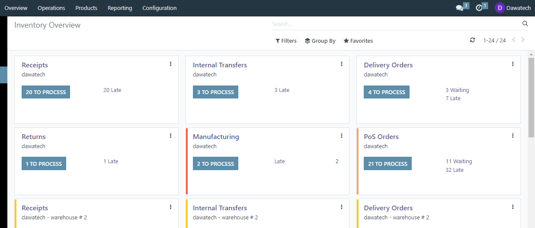The height and width of the screenshot is (228, 535).
Task: Open the PoS Orders card kebab menu
Action: 513,136
